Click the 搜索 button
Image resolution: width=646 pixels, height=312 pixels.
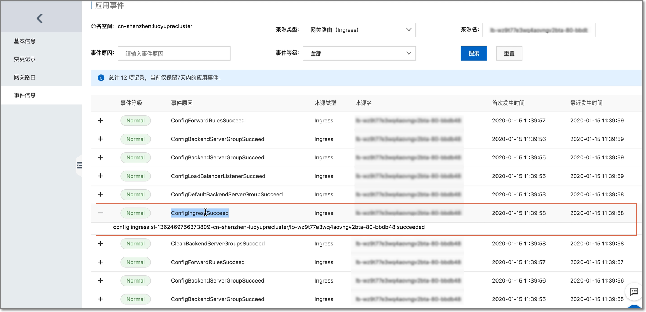474,53
